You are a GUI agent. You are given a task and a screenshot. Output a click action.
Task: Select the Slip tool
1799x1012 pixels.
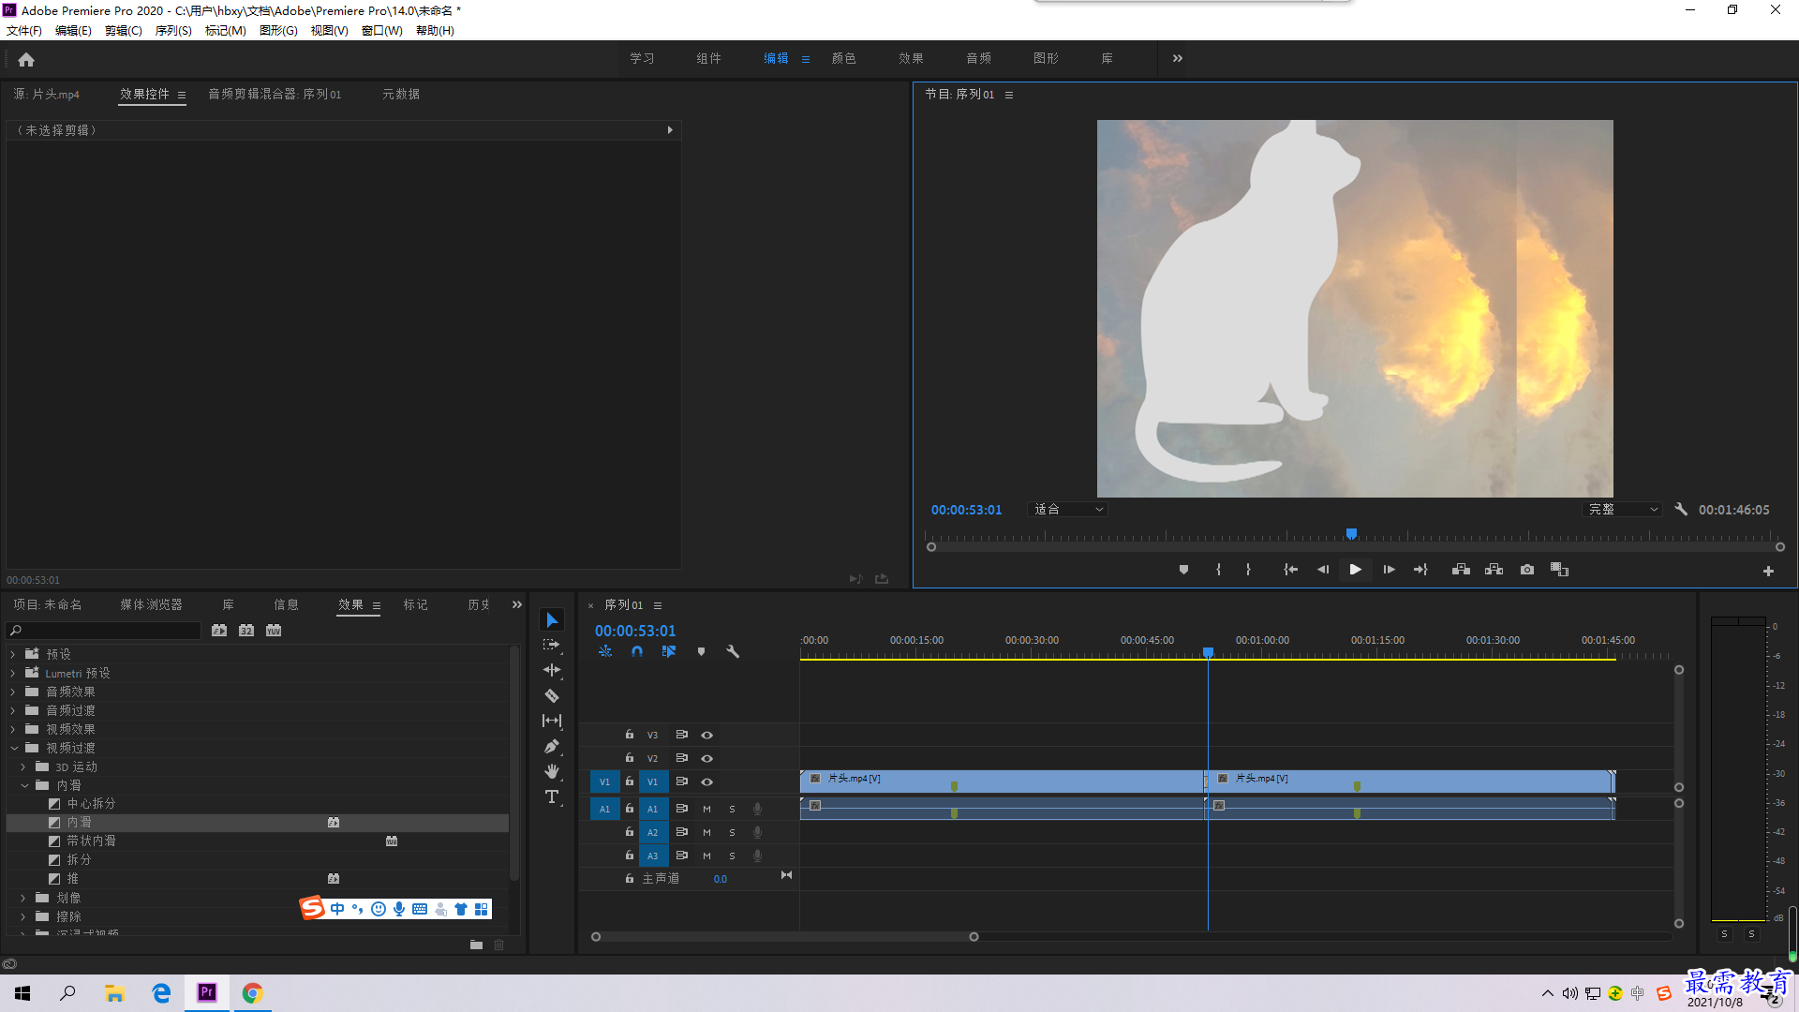[x=552, y=721]
